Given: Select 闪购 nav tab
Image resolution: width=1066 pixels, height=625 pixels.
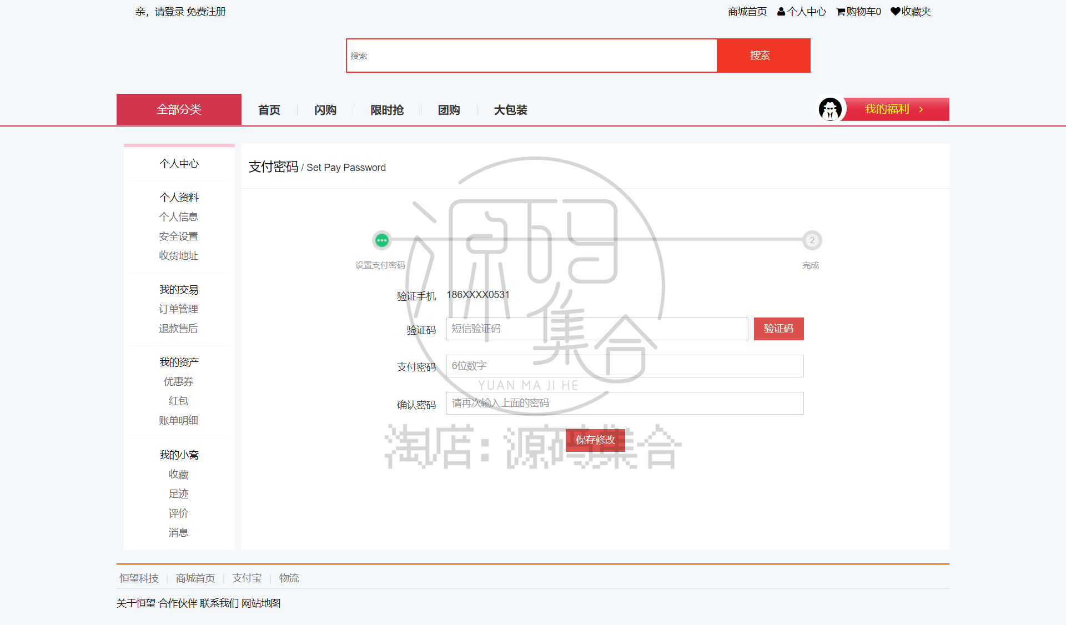Looking at the screenshot, I should pos(325,110).
